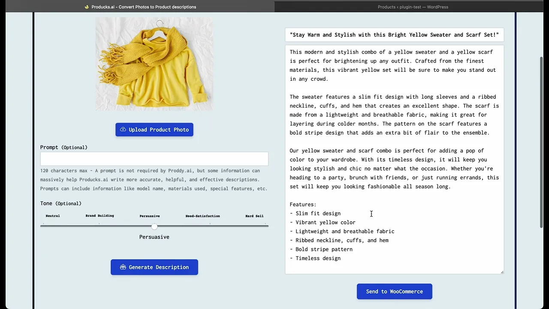Click the '- Timeless design' line
Image resolution: width=549 pixels, height=309 pixels.
click(315, 258)
